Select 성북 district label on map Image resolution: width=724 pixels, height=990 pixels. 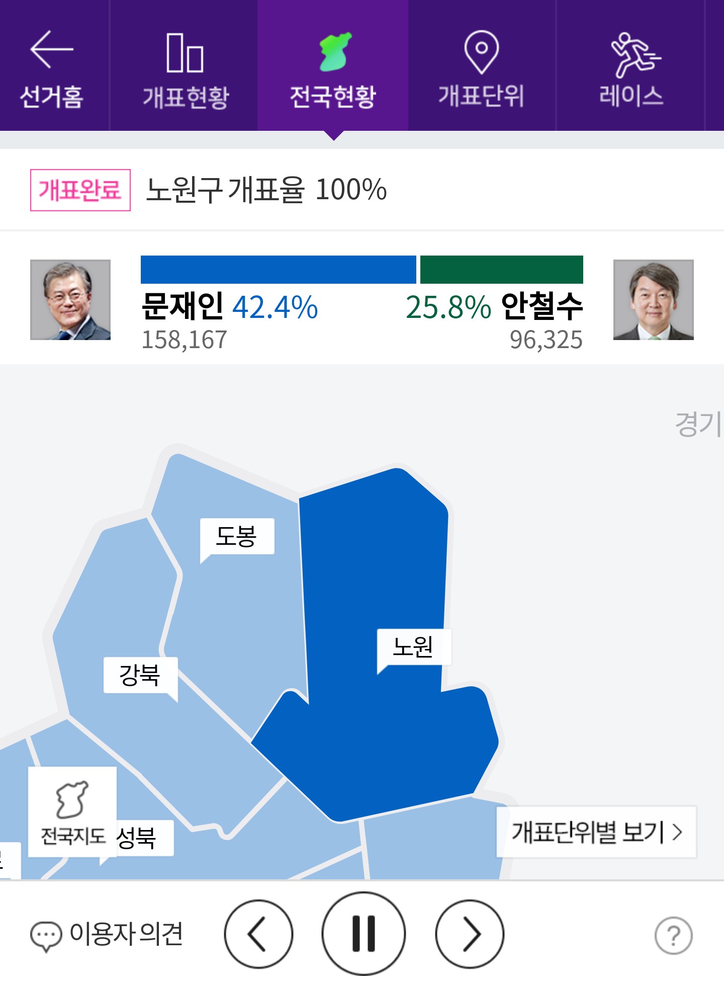138,838
